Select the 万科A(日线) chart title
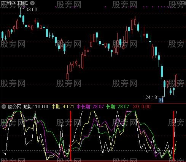The width and height of the screenshot is (186, 162). [x=15, y=3]
